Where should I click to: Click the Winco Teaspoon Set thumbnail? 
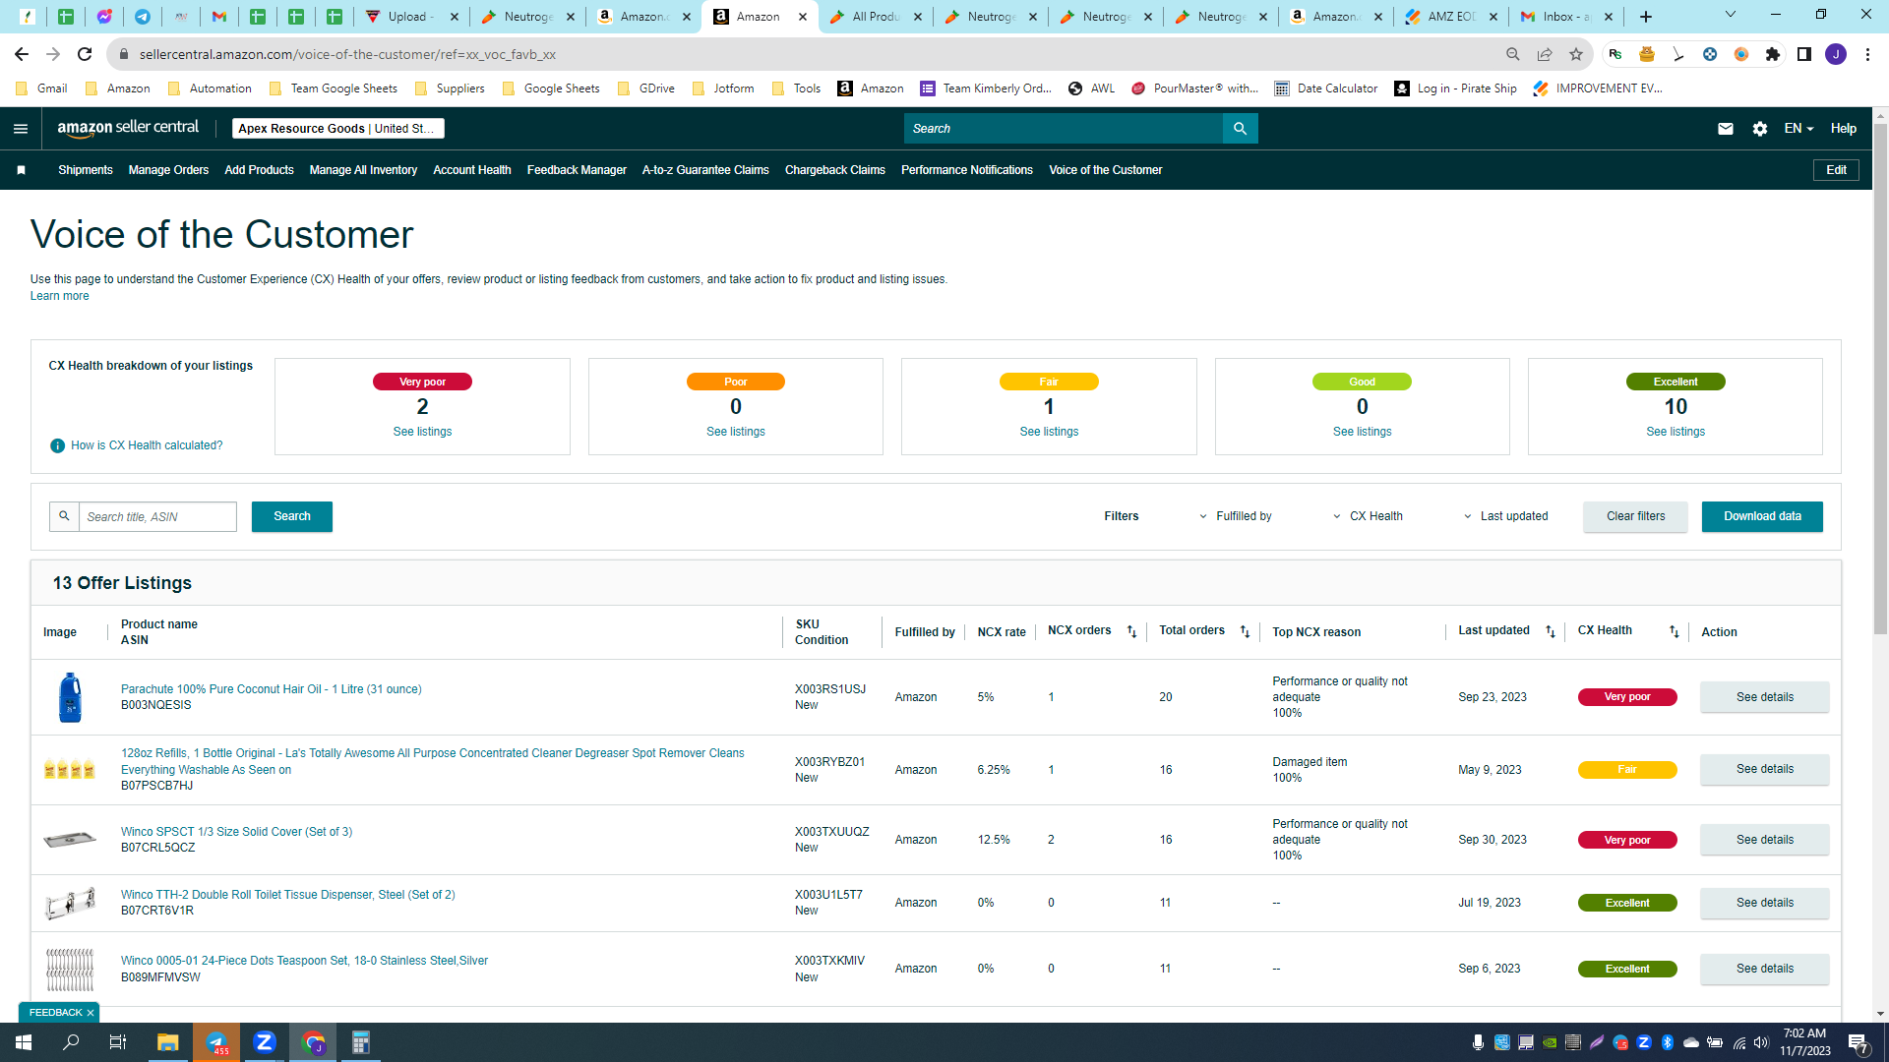pyautogui.click(x=70, y=969)
